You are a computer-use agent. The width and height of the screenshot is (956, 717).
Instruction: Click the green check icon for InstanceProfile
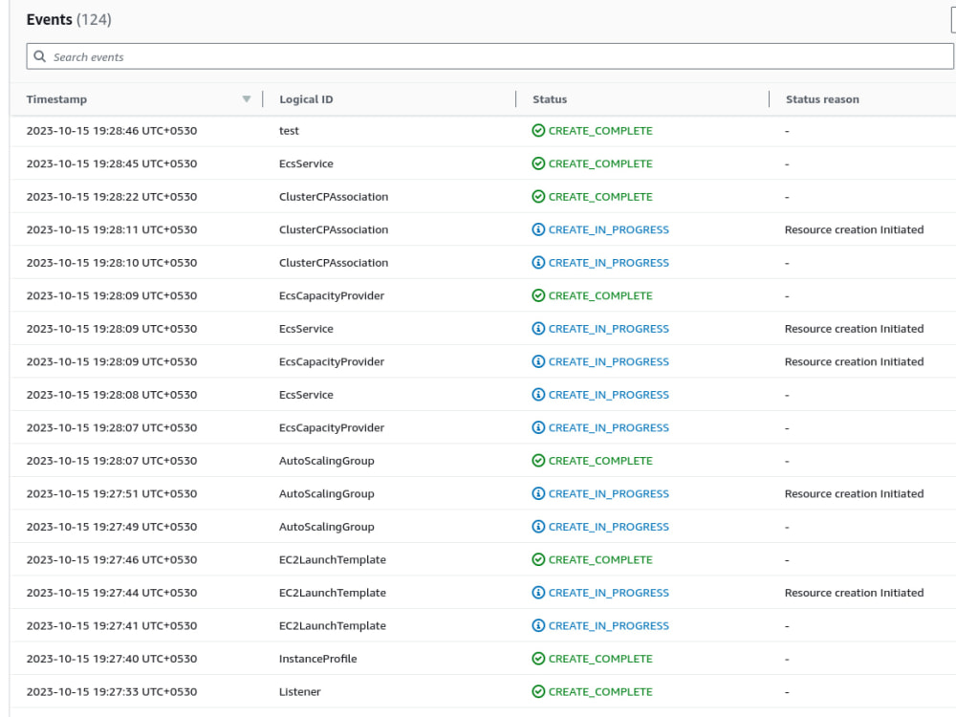538,659
